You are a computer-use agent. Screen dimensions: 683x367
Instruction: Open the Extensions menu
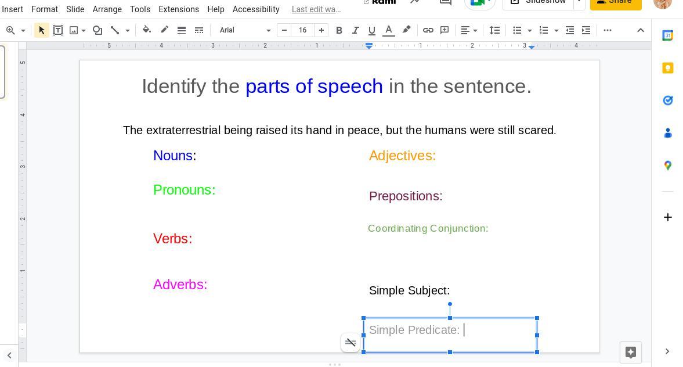click(179, 9)
